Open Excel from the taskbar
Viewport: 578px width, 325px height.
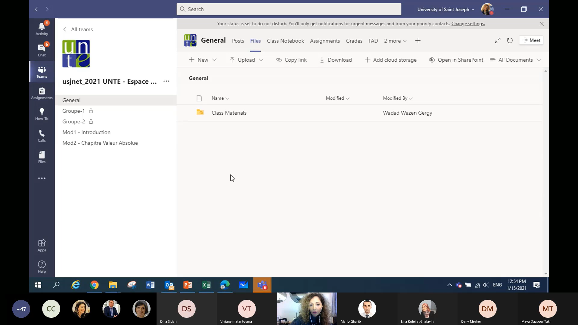coord(207,285)
